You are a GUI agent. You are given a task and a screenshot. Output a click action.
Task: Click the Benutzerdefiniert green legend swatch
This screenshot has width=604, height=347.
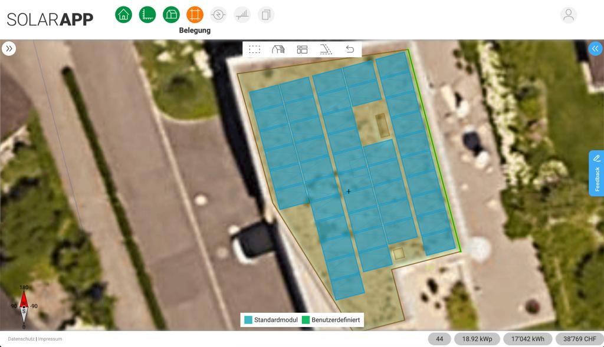click(x=306, y=320)
